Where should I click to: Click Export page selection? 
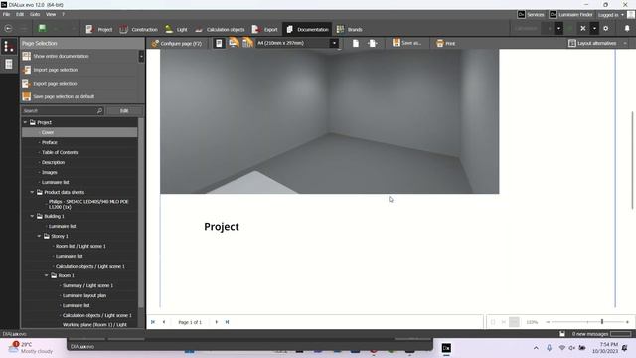click(x=55, y=84)
